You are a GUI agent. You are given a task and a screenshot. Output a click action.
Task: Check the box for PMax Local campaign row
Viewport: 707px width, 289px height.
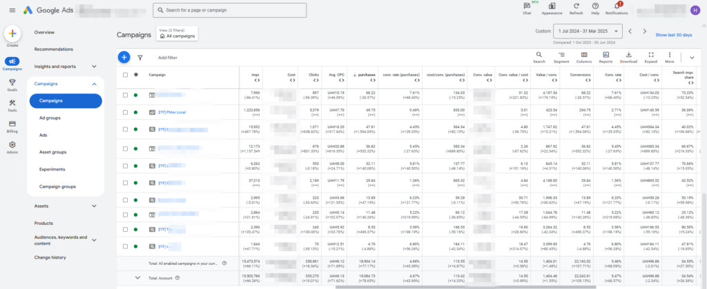125,112
